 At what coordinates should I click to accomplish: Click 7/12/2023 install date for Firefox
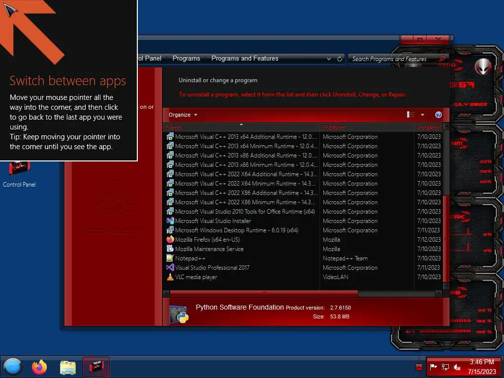(429, 240)
